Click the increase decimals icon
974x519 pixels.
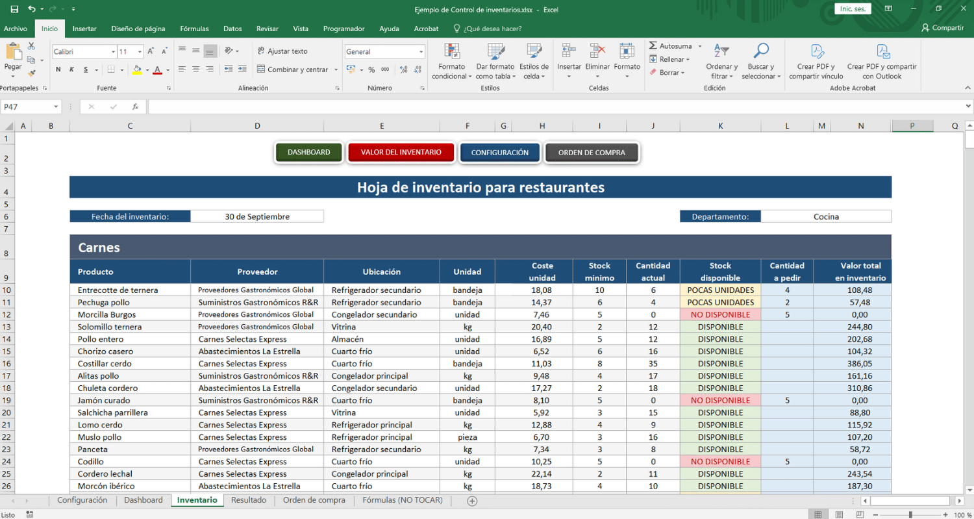[x=403, y=70]
